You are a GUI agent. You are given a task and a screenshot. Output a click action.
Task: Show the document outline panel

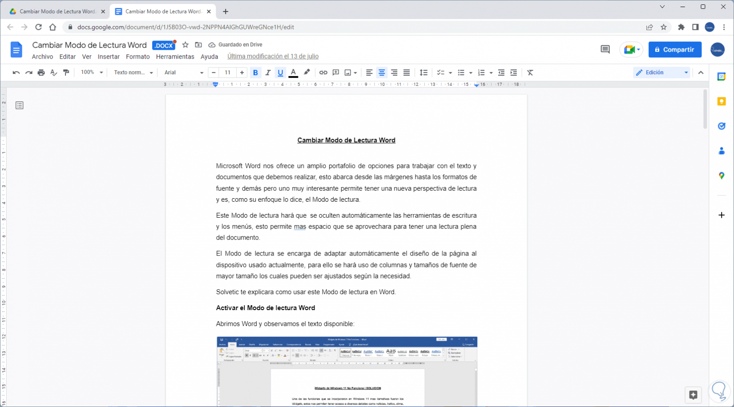coord(20,105)
